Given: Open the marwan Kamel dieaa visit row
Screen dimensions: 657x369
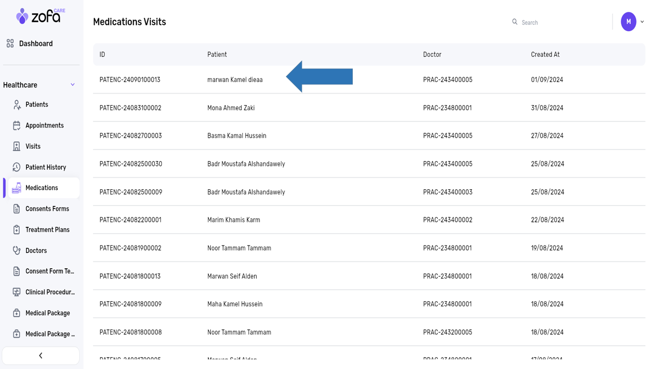Looking at the screenshot, I should coord(235,80).
